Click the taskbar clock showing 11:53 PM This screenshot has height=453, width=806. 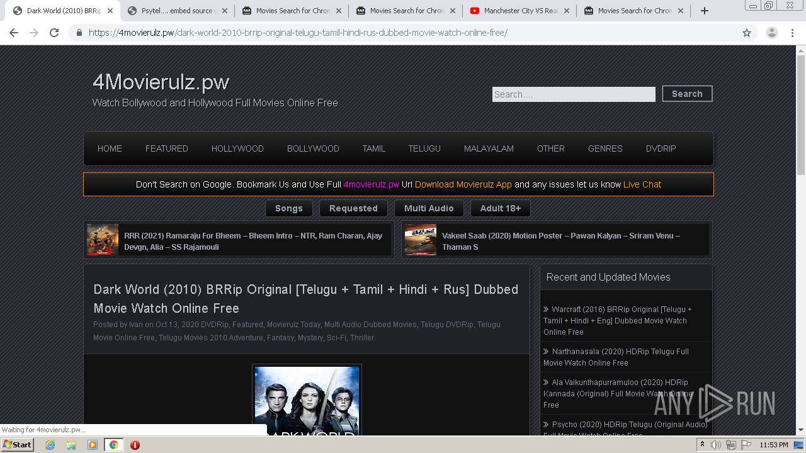coord(774,445)
